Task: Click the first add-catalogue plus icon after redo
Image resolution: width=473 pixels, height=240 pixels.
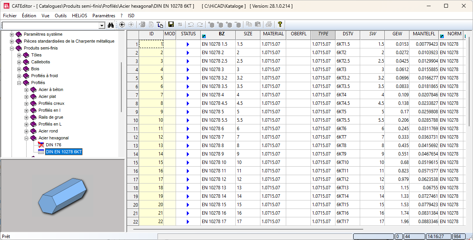Action: point(211,25)
